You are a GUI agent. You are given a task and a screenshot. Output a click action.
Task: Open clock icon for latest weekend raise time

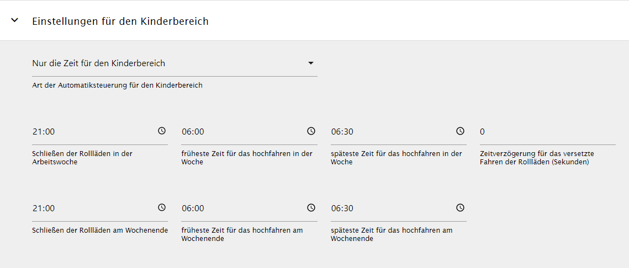point(460,207)
